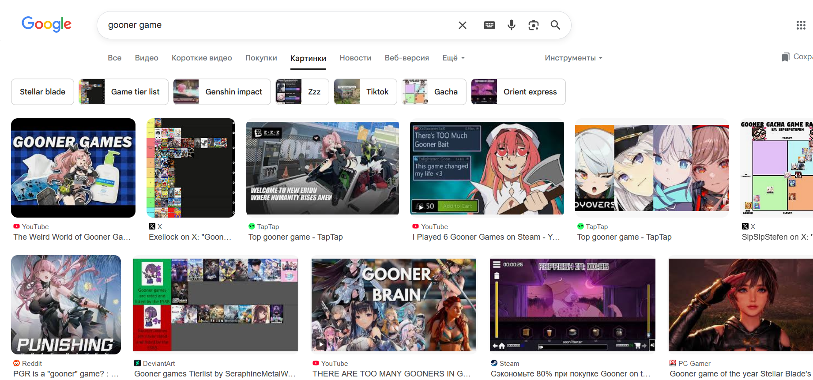Open 'I Played 6 Gooner Games on Steam' link
Image resolution: width=813 pixels, height=380 pixels.
[x=486, y=237]
